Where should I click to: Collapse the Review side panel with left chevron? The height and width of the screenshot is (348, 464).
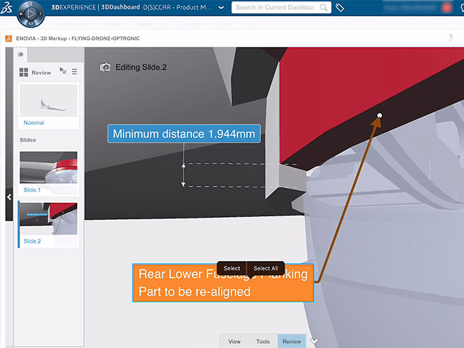coord(9,197)
